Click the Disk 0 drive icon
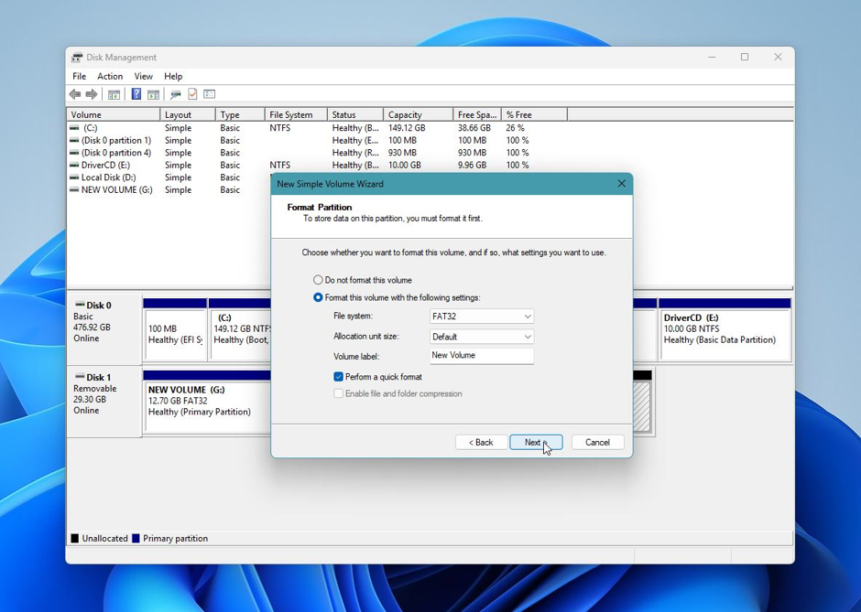The image size is (861, 612). point(80,305)
